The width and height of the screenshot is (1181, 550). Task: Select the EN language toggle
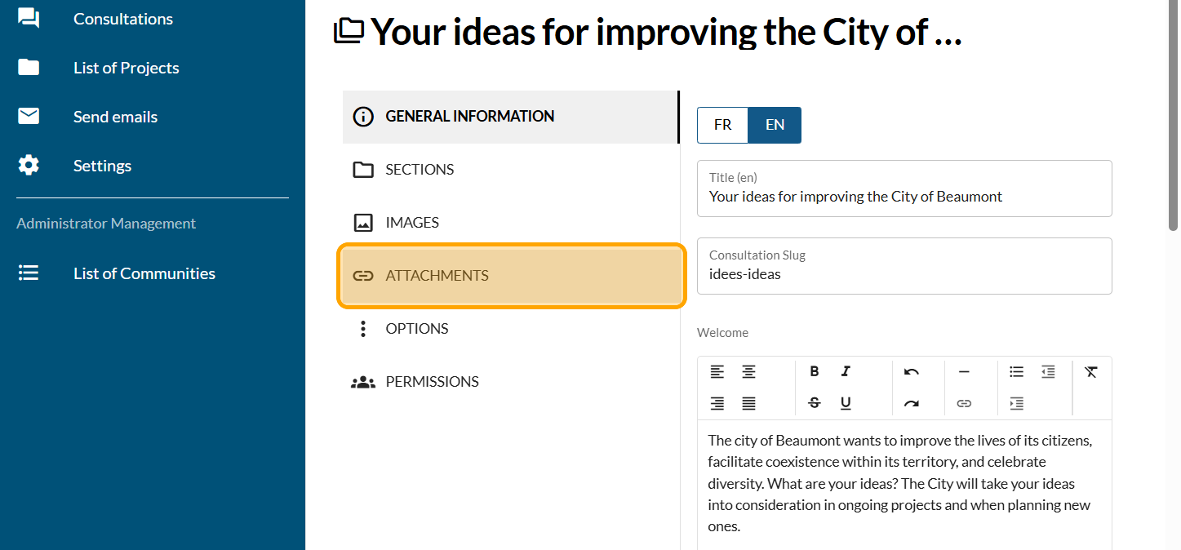(x=775, y=125)
